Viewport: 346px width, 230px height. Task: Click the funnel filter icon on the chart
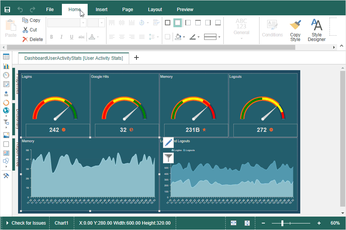[x=168, y=158]
